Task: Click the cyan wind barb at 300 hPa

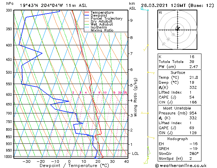Action: [x=145, y=9]
